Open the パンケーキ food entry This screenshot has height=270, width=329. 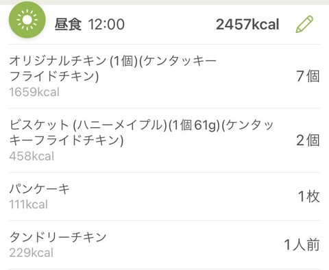point(164,197)
